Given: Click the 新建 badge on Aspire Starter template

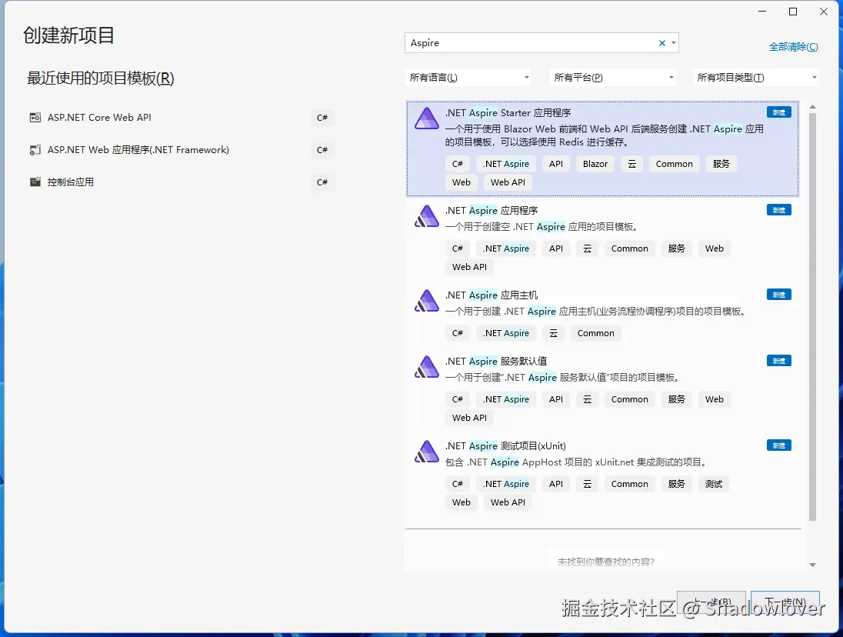Looking at the screenshot, I should pyautogui.click(x=778, y=112).
